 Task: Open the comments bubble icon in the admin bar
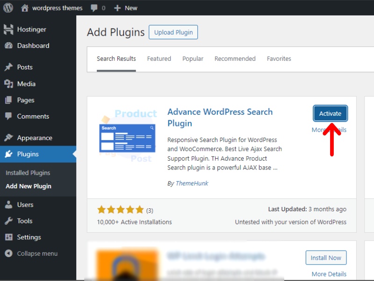click(x=94, y=8)
